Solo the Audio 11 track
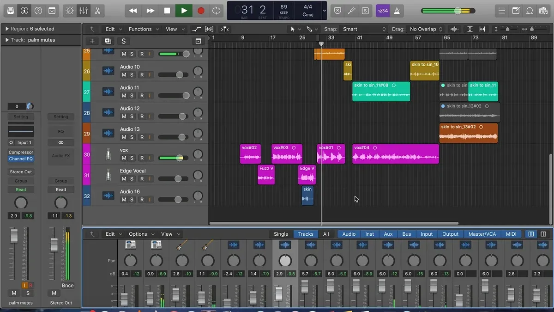 [x=132, y=96]
